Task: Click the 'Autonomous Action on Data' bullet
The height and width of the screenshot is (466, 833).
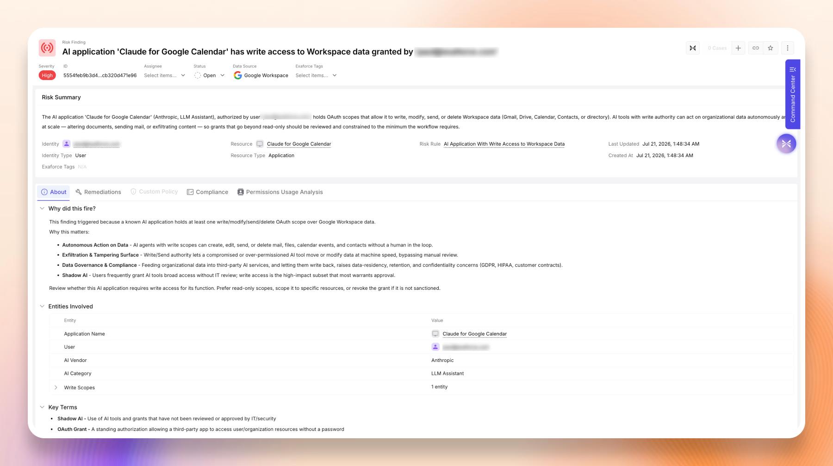Action: pyautogui.click(x=248, y=245)
